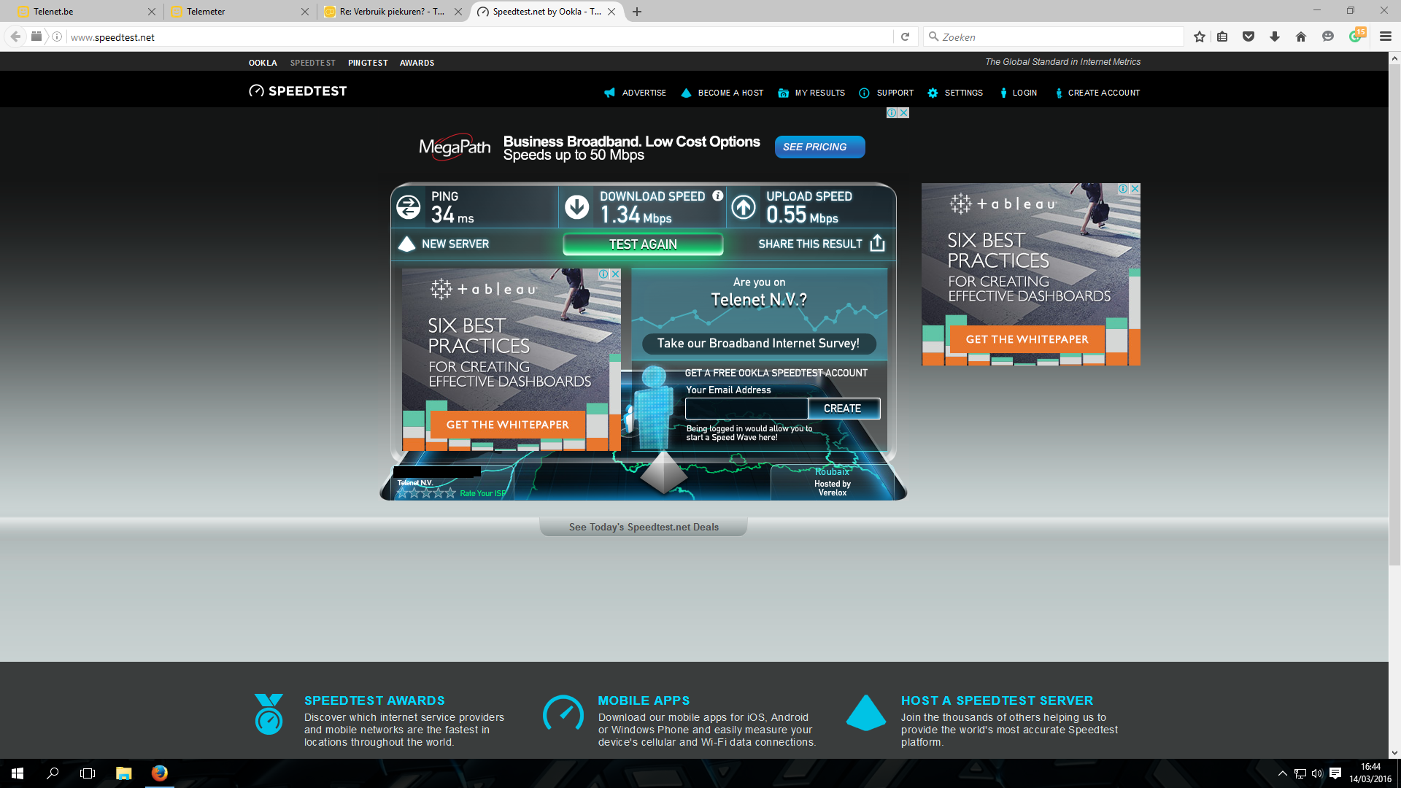Click LOGIN in header
The width and height of the screenshot is (1401, 788).
click(x=1019, y=93)
